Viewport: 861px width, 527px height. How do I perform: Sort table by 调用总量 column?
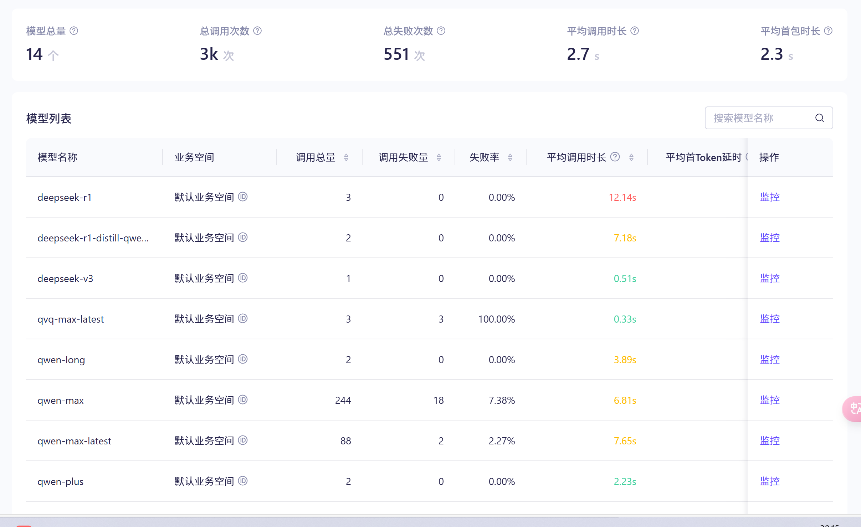346,157
